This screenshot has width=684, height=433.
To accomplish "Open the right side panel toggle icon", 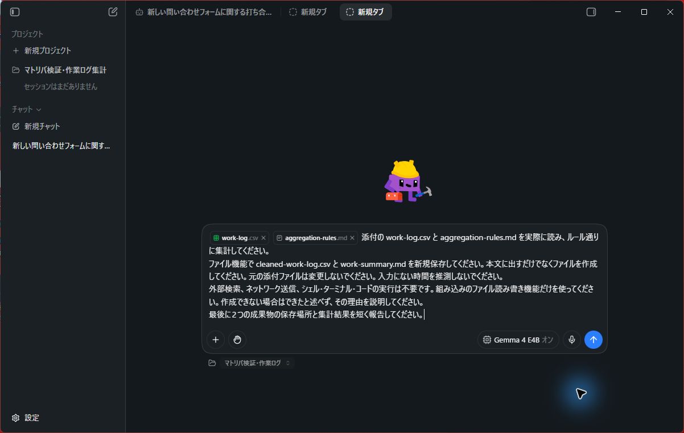I will coord(591,12).
